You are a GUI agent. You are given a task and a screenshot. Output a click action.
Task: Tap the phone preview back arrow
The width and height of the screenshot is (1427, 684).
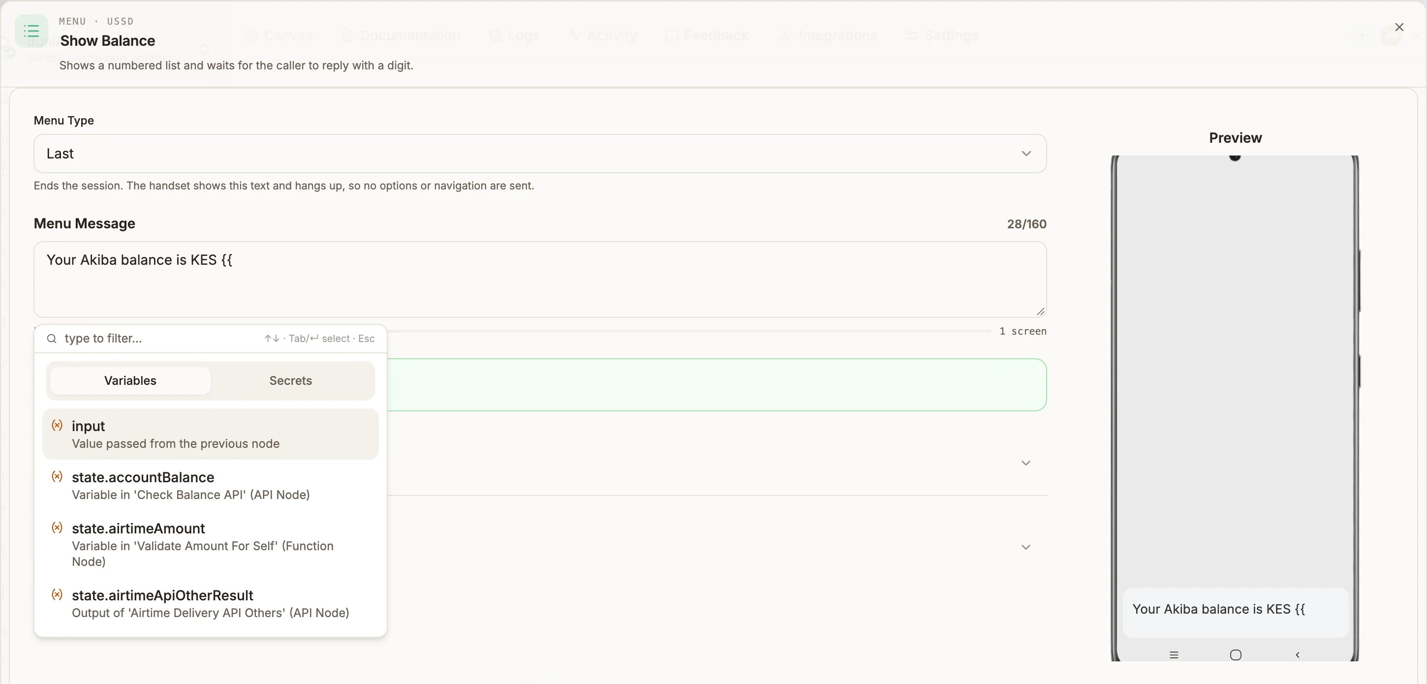click(x=1298, y=654)
